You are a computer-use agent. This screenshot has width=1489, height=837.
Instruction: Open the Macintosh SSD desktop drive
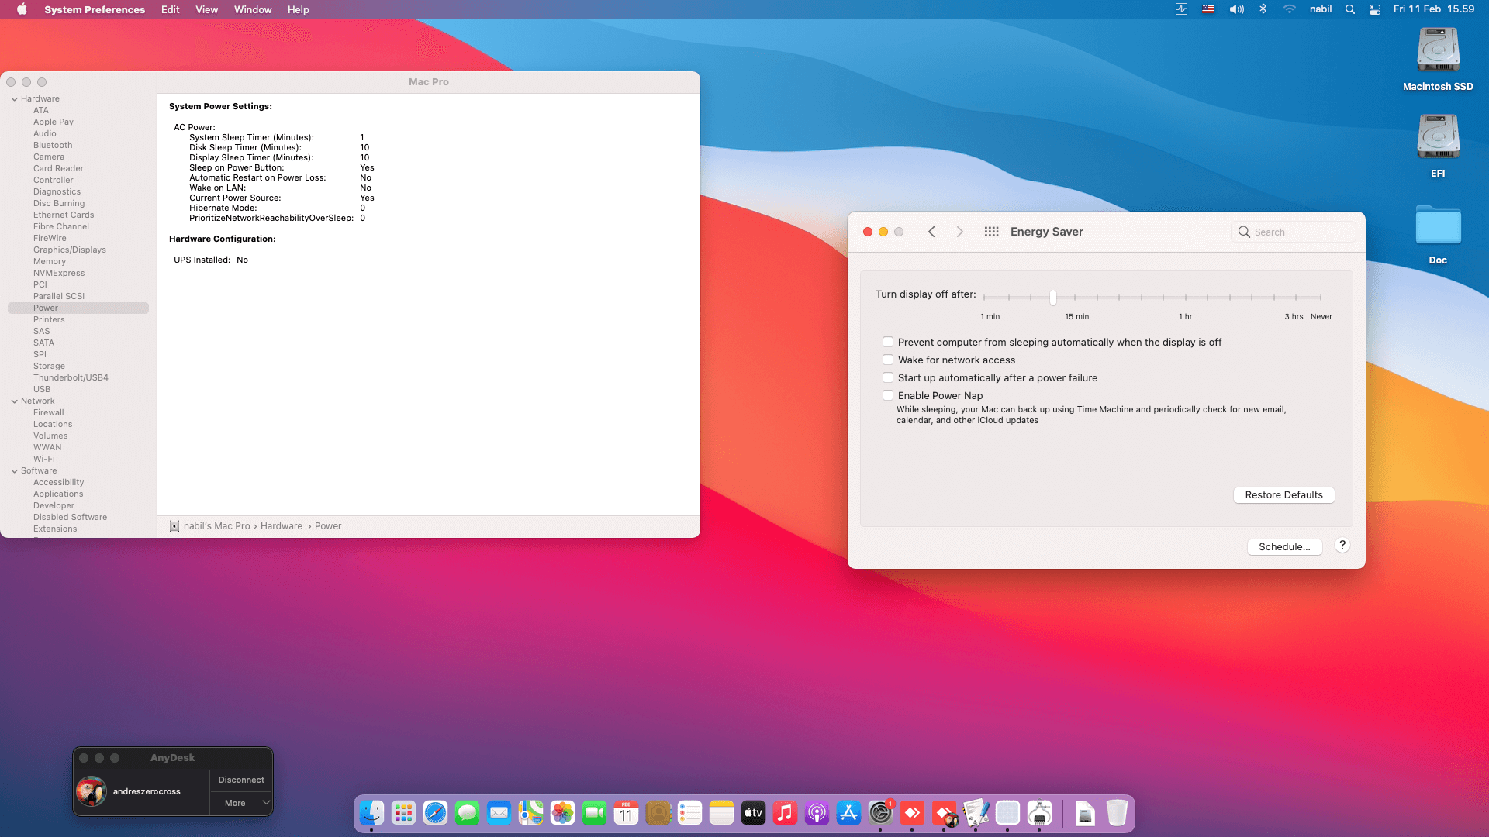point(1438,60)
